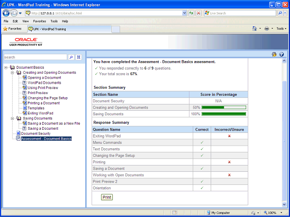Open a new blank browser tab

coord(116,29)
